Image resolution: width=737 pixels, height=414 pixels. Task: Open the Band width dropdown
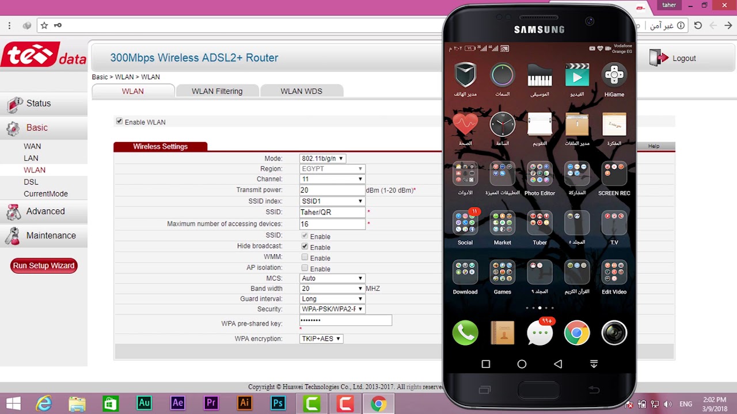pos(332,289)
